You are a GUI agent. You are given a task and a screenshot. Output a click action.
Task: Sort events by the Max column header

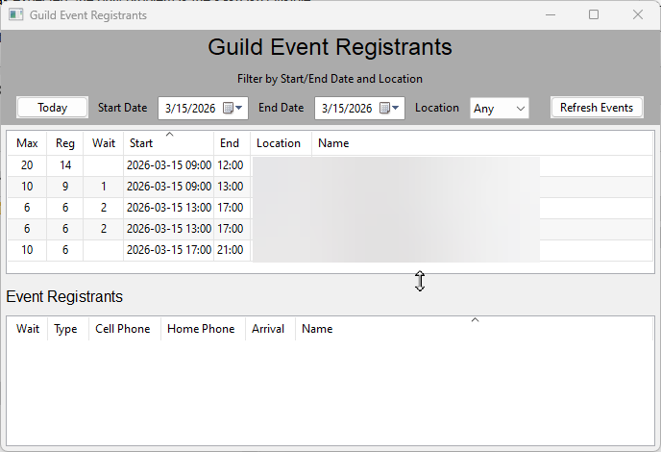[27, 143]
